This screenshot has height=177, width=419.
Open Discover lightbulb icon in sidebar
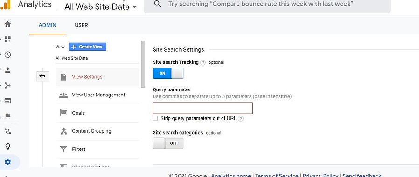[8, 146]
